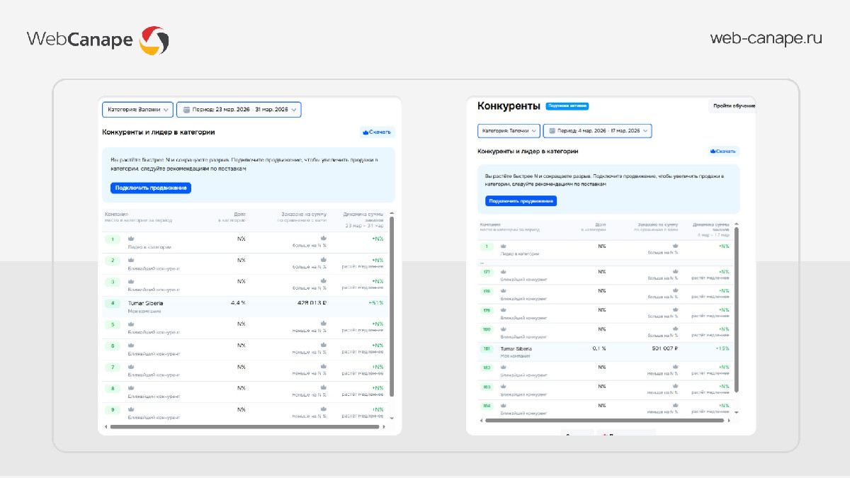The width and height of the screenshot is (850, 478).
Task: Click crown icon next to rank 178
Action: (x=504, y=291)
